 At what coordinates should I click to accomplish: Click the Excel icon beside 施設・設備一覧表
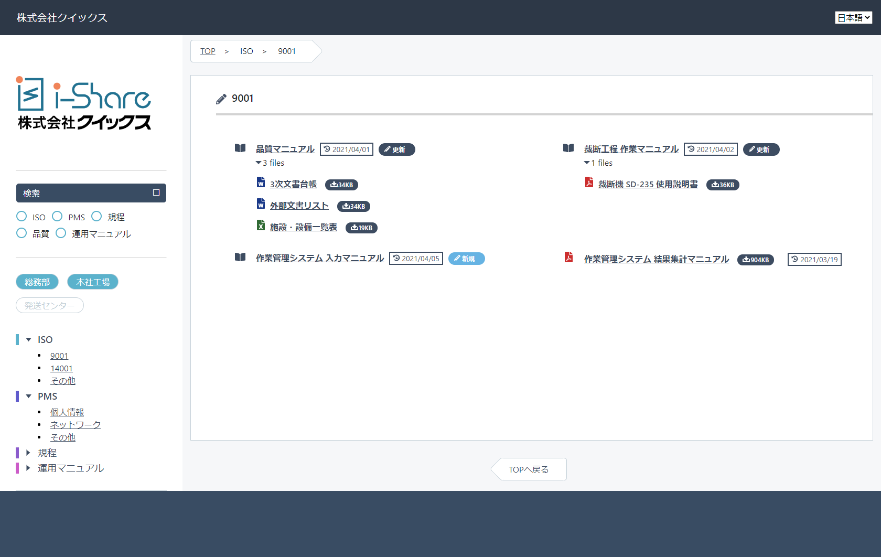[x=261, y=226]
